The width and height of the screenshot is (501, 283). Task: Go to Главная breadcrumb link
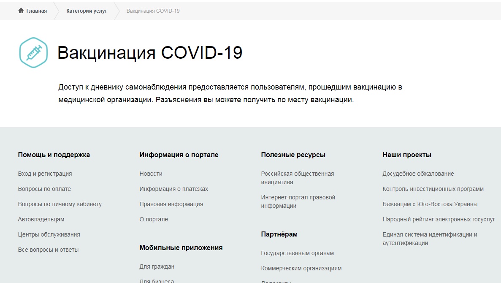point(36,11)
